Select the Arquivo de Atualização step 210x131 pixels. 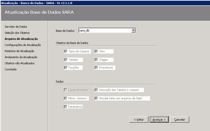tap(21, 39)
